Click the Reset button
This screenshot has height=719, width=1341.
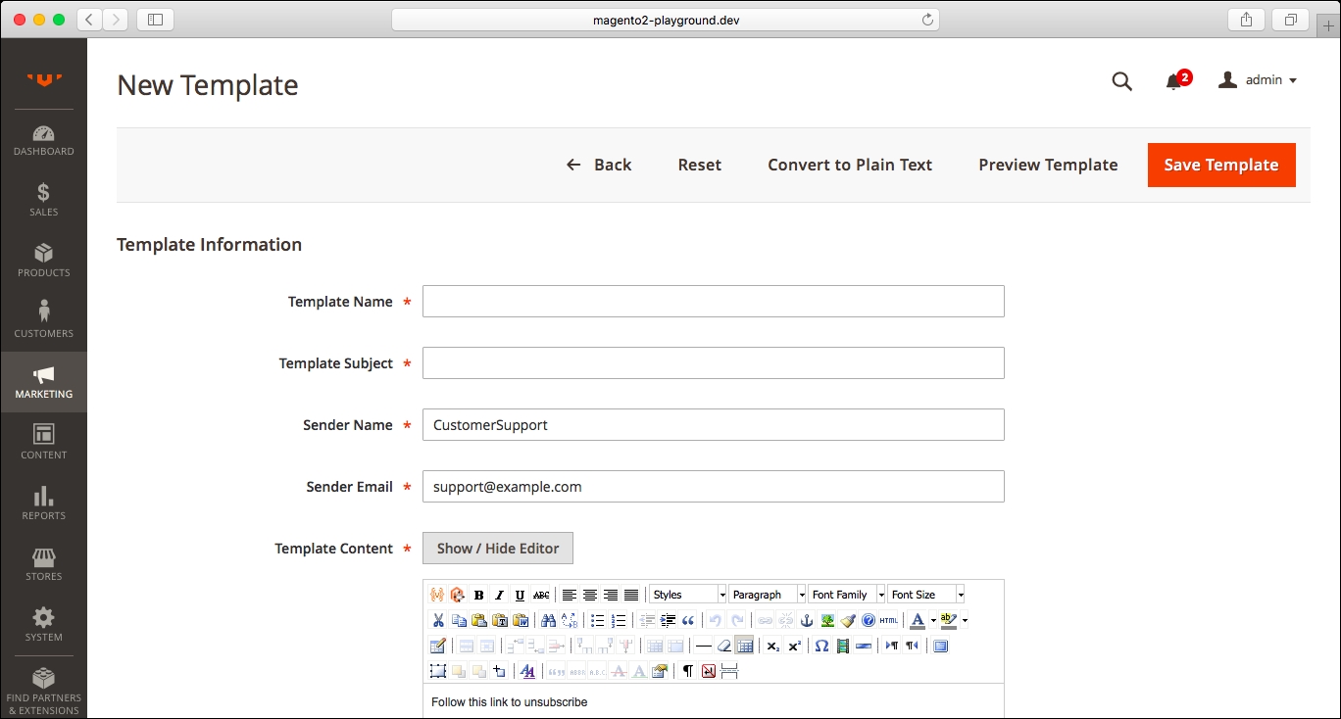coord(699,165)
